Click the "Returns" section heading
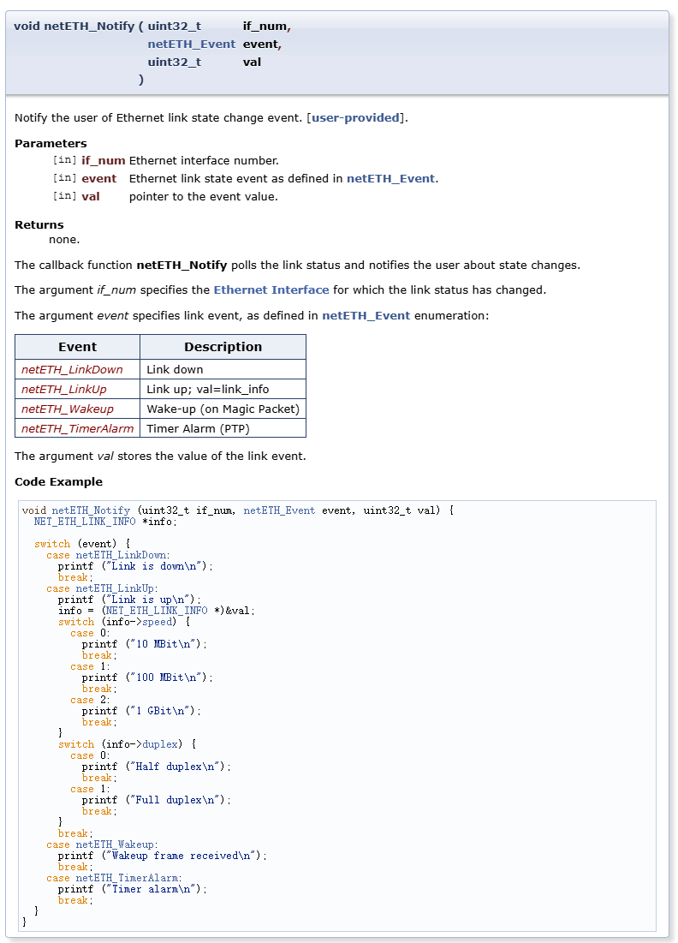Viewport: 678px width, 943px height. (x=39, y=224)
